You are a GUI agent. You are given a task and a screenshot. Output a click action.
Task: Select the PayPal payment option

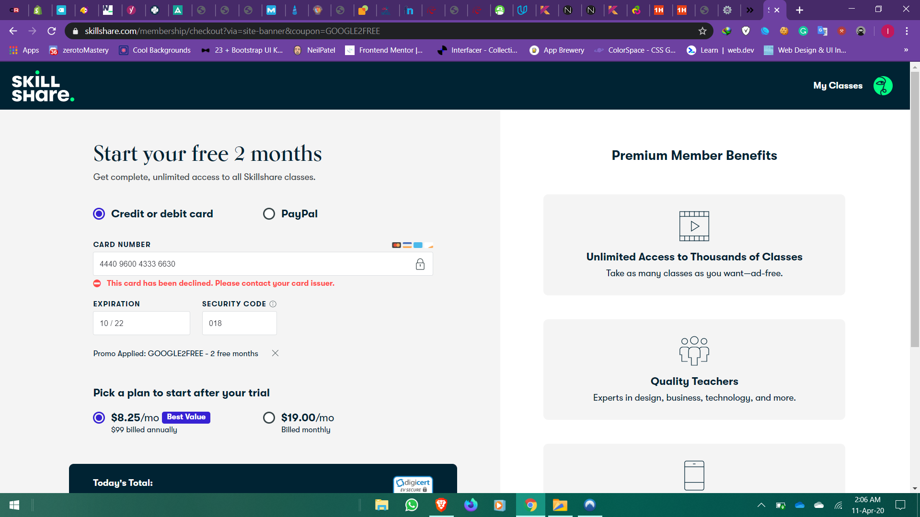tap(269, 214)
